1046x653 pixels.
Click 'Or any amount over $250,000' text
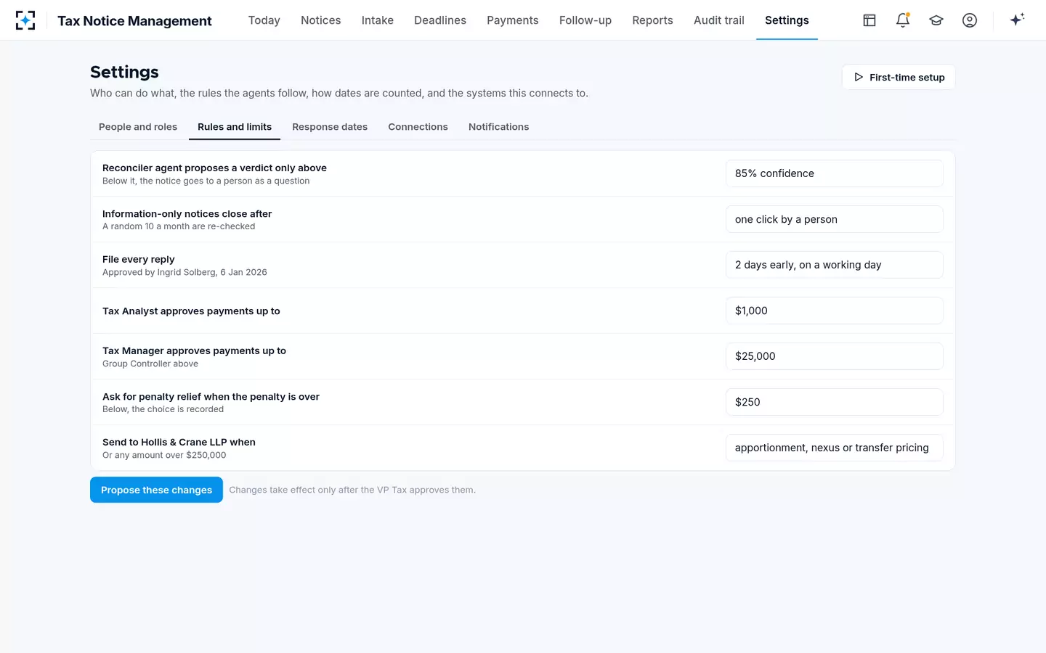[x=164, y=456]
